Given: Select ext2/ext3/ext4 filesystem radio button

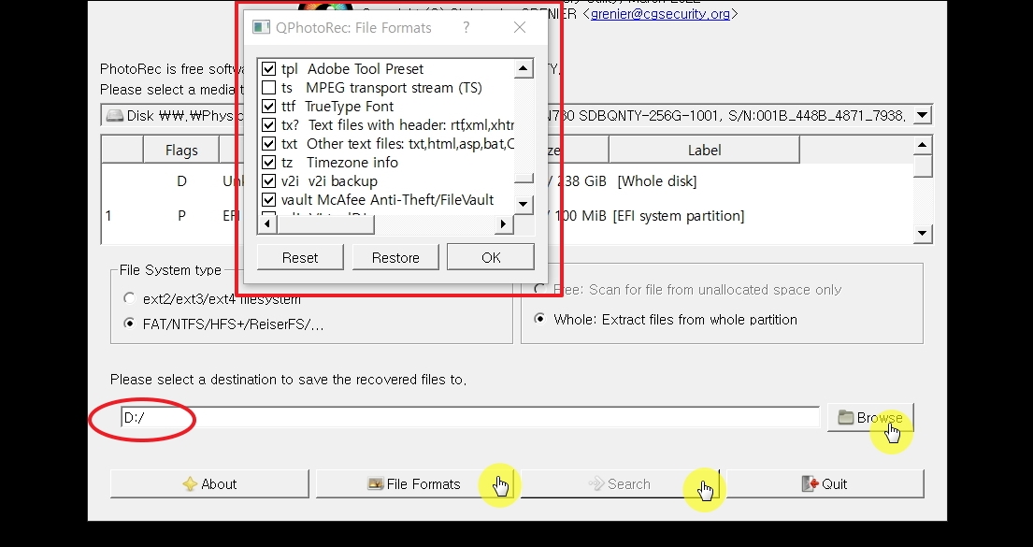Looking at the screenshot, I should [129, 298].
